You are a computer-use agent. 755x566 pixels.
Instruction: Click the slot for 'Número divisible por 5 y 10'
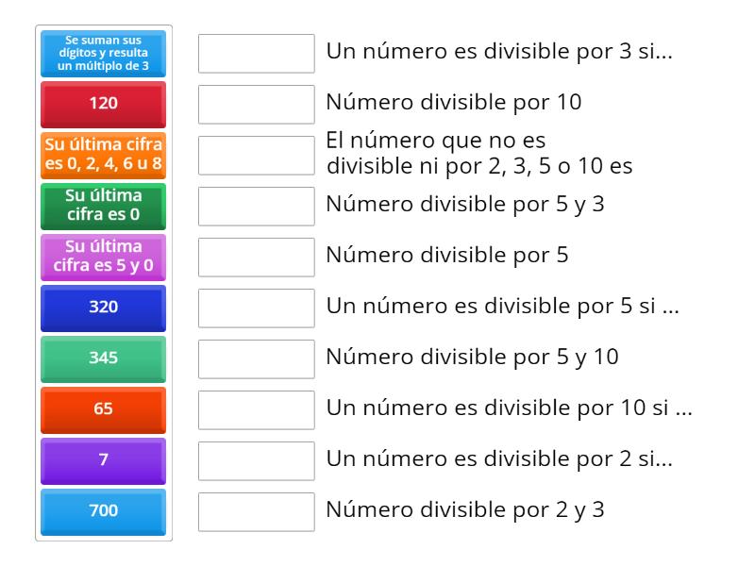[x=257, y=358]
